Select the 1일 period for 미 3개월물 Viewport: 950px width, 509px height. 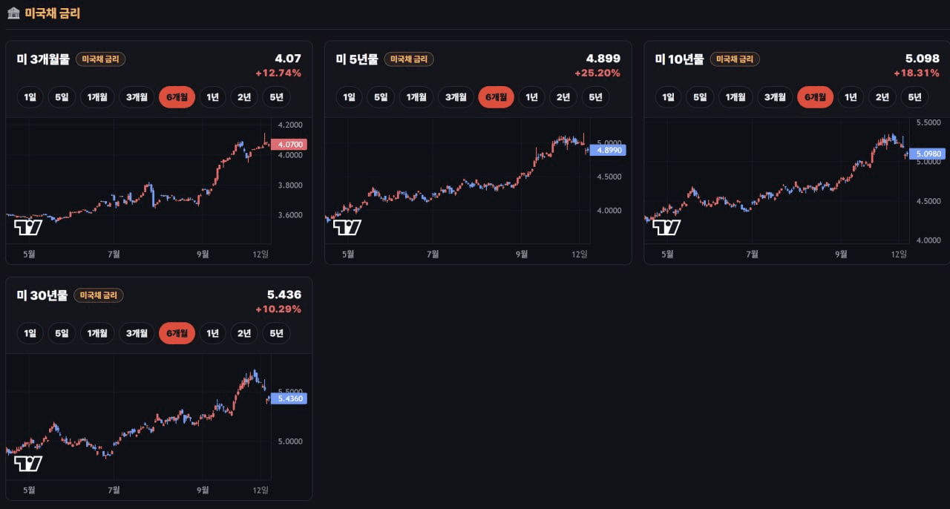(30, 97)
